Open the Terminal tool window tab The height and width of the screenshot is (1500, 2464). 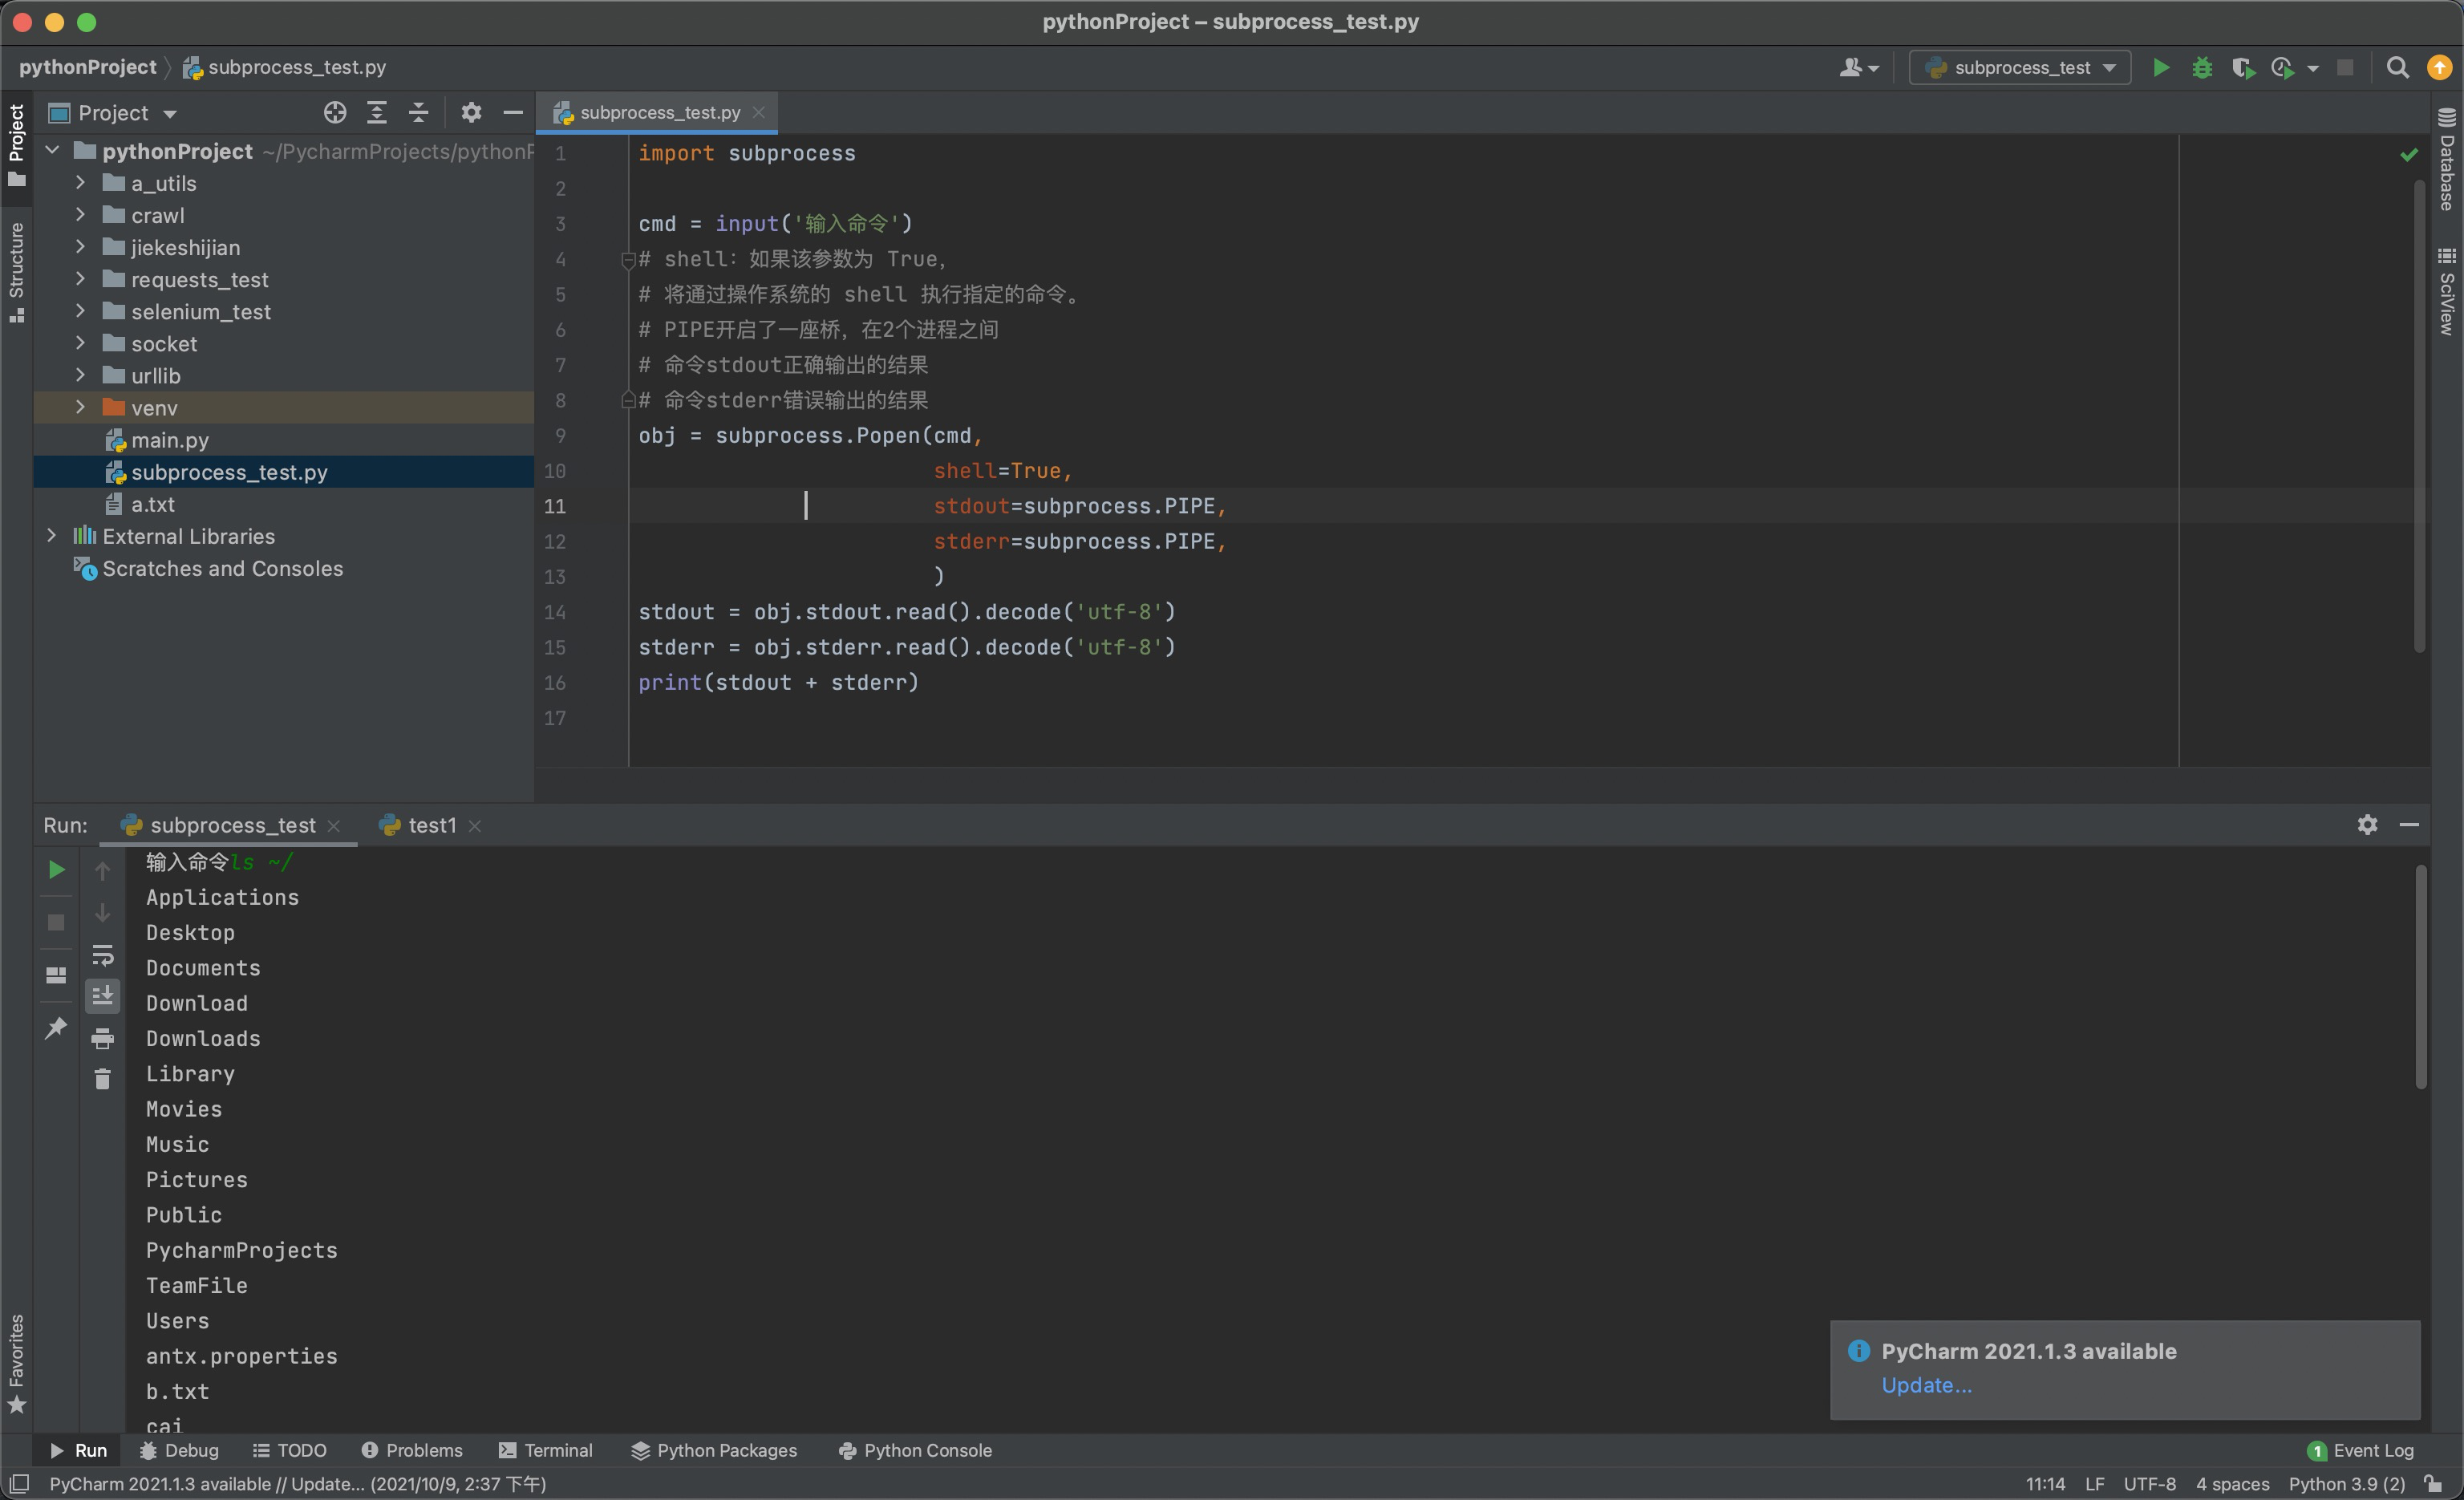pos(546,1450)
